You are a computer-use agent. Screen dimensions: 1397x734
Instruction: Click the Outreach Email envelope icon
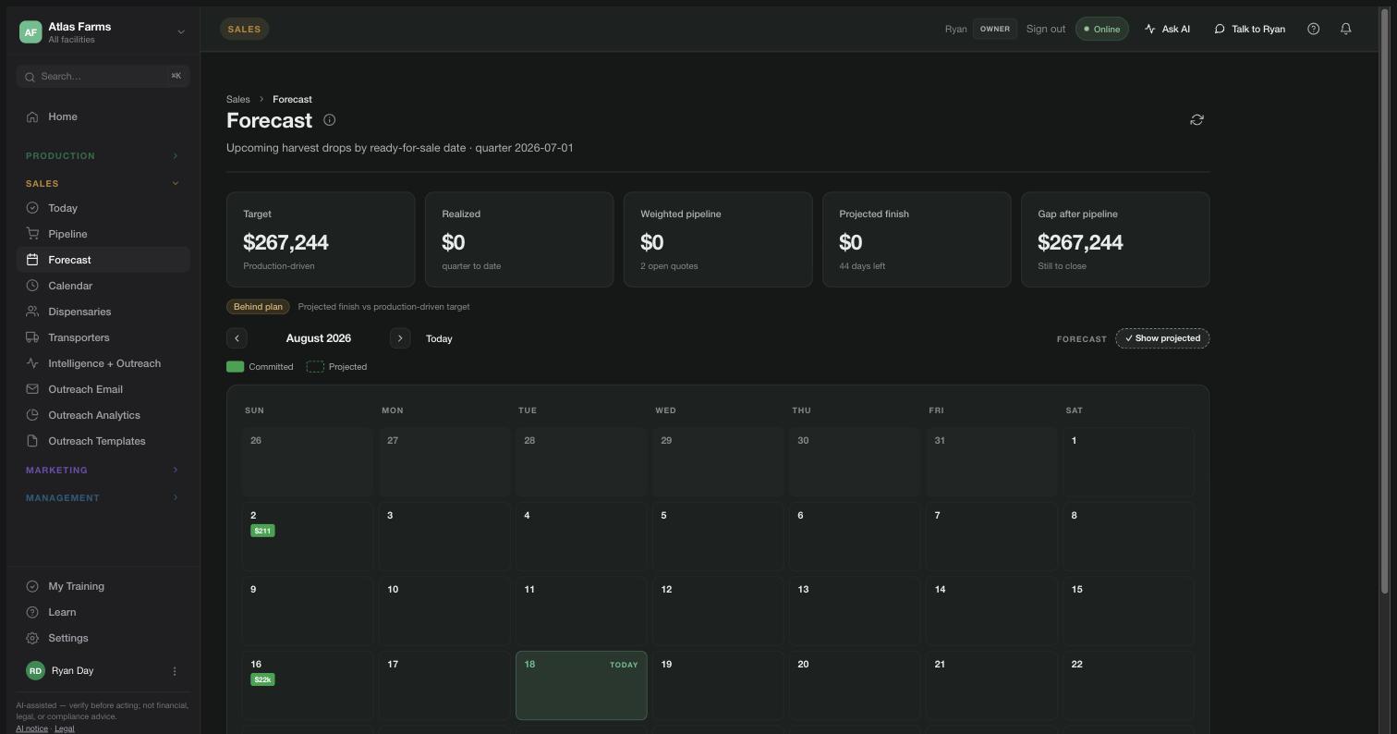pos(32,389)
